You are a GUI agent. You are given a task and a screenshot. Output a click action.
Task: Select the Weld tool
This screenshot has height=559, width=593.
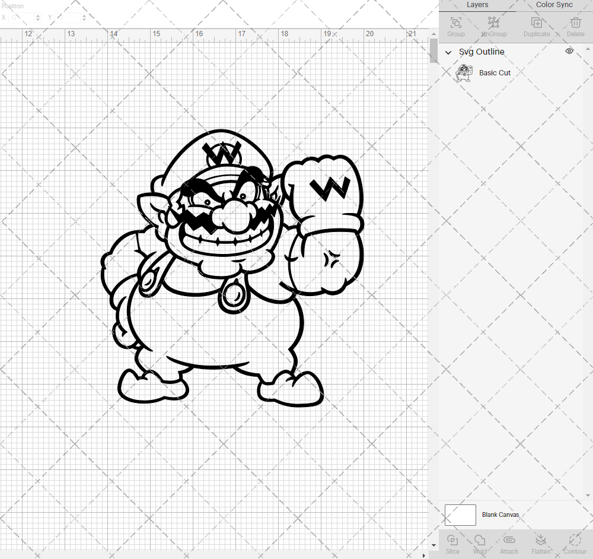coord(480,543)
